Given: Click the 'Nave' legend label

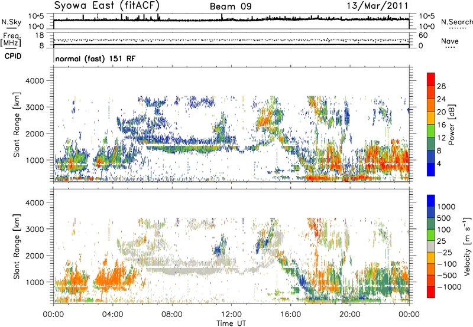Looking at the screenshot, I should click(x=450, y=41).
